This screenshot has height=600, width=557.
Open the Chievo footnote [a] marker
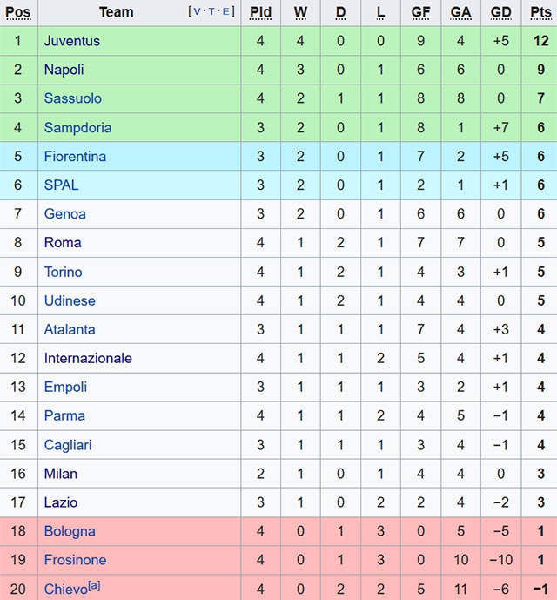point(93,586)
